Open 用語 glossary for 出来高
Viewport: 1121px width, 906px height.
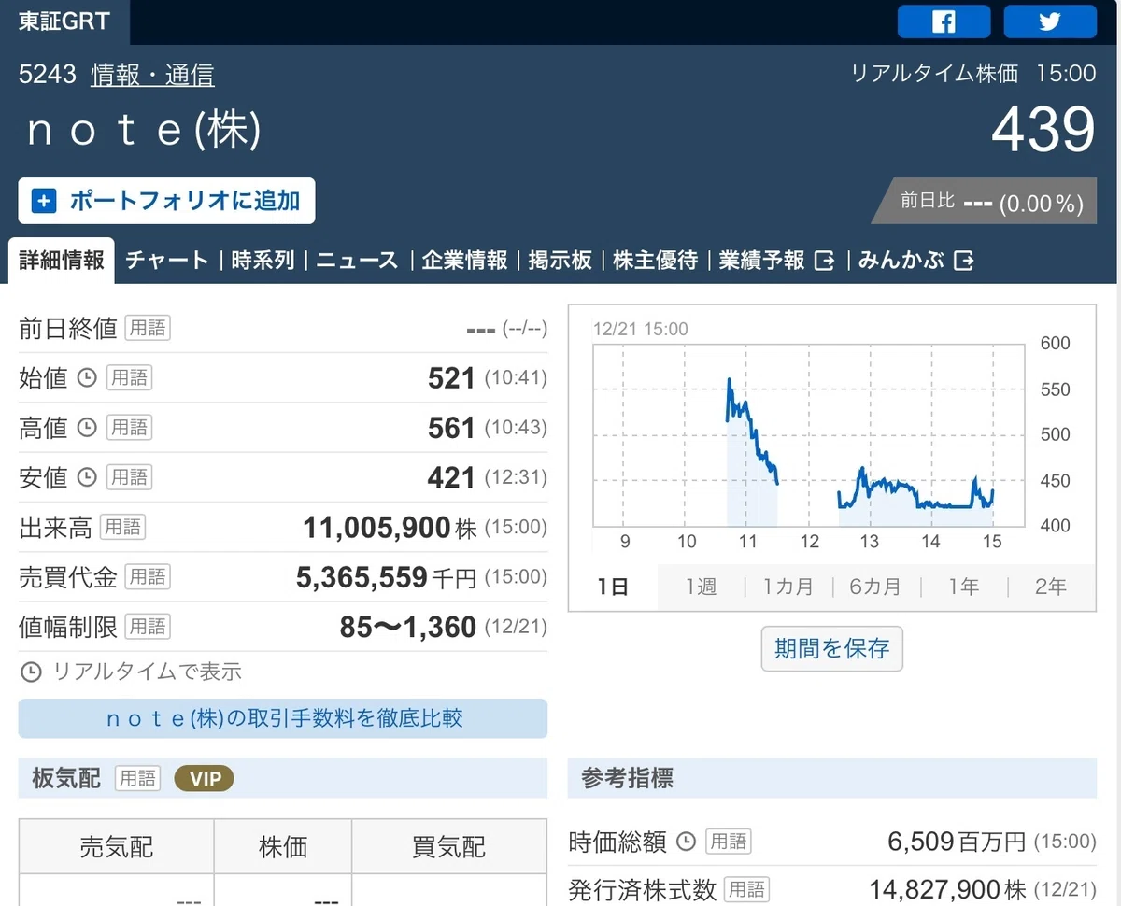[x=122, y=527]
